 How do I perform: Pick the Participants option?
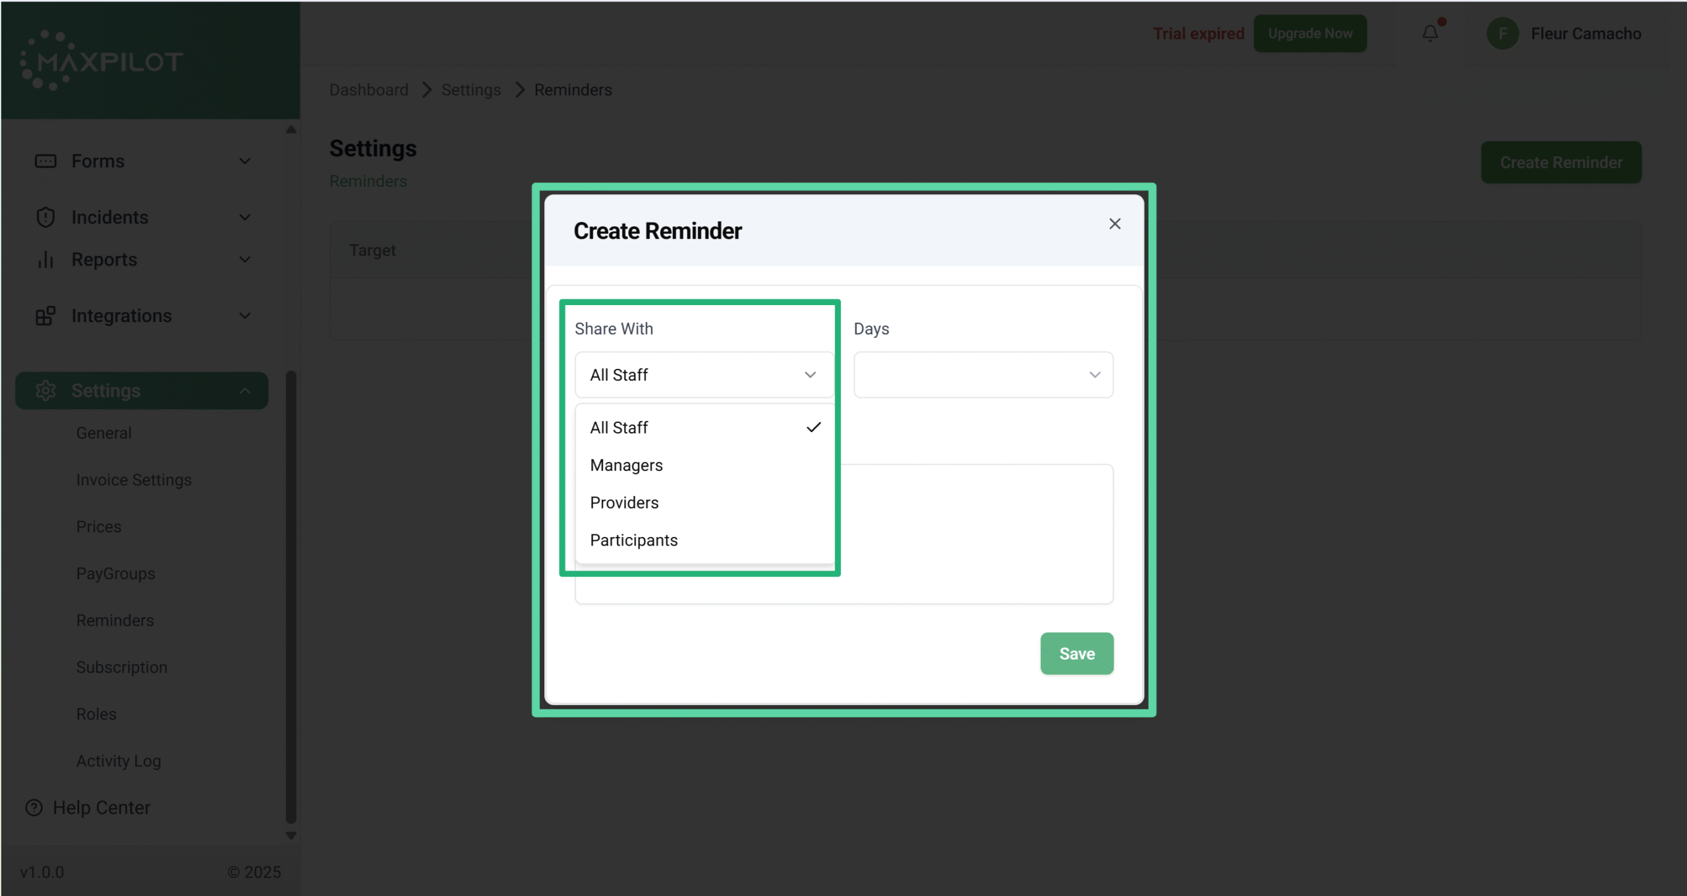633,540
